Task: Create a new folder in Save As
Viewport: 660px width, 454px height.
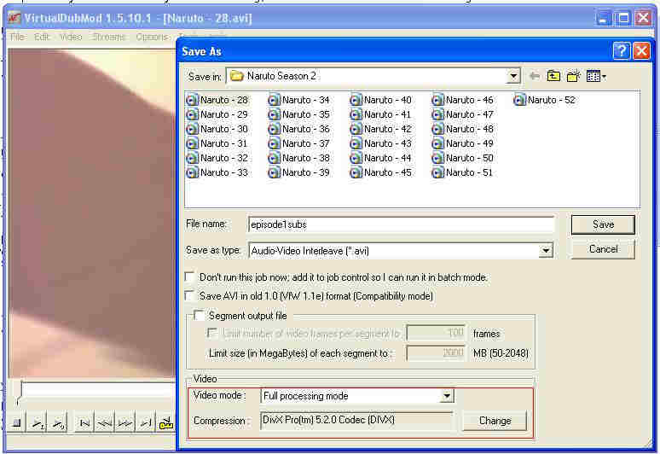Action: (x=573, y=76)
